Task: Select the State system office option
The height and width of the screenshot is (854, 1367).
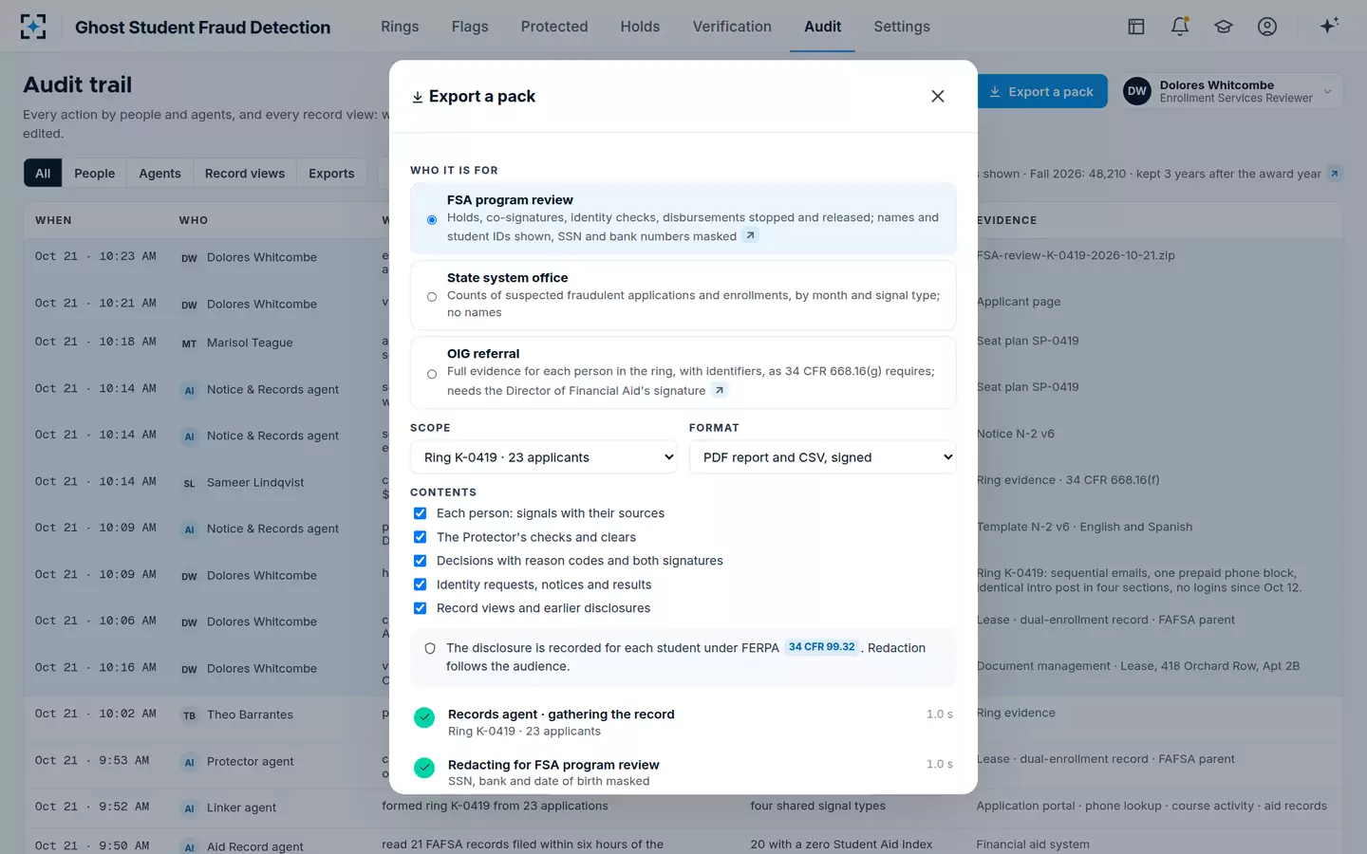Action: pyautogui.click(x=683, y=295)
